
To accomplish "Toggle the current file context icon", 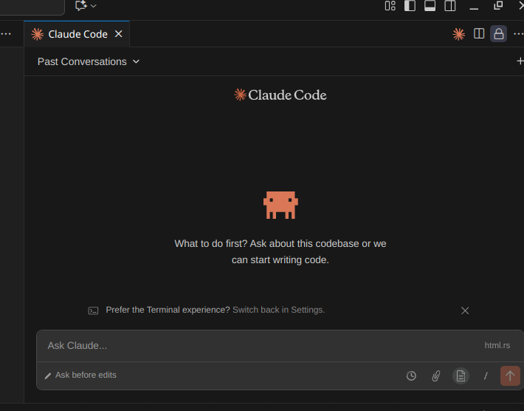I will 461,376.
